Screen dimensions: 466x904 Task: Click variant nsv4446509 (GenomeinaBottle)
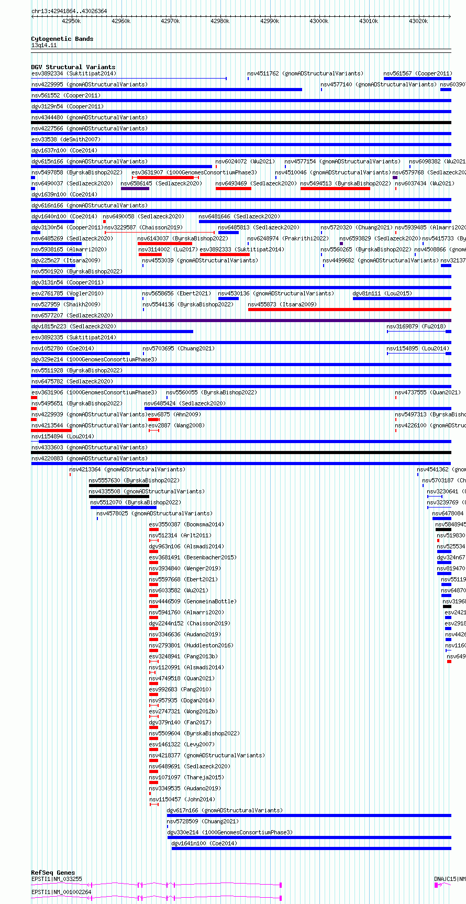pyautogui.click(x=193, y=602)
